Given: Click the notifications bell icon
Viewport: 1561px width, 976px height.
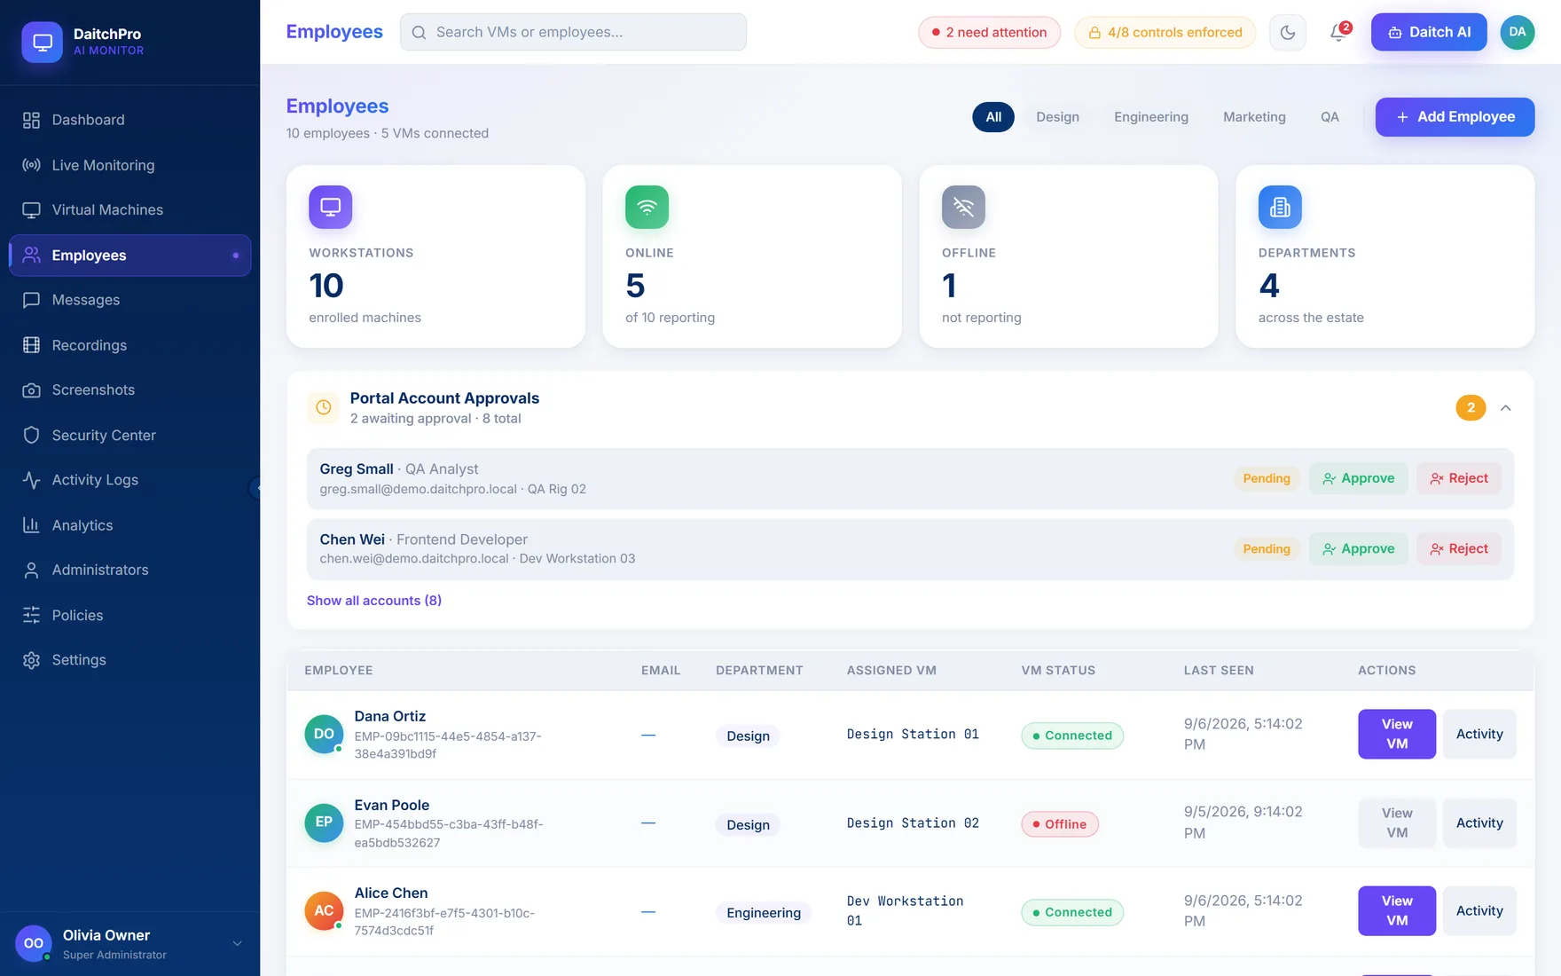Looking at the screenshot, I should click(1338, 33).
